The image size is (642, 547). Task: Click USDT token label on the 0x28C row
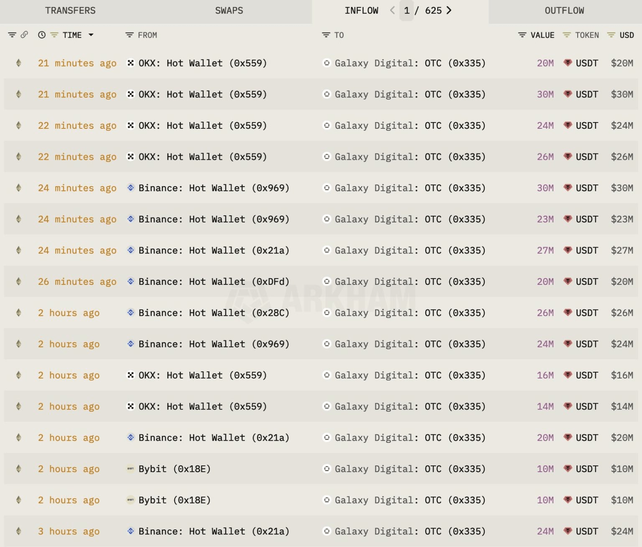point(587,313)
